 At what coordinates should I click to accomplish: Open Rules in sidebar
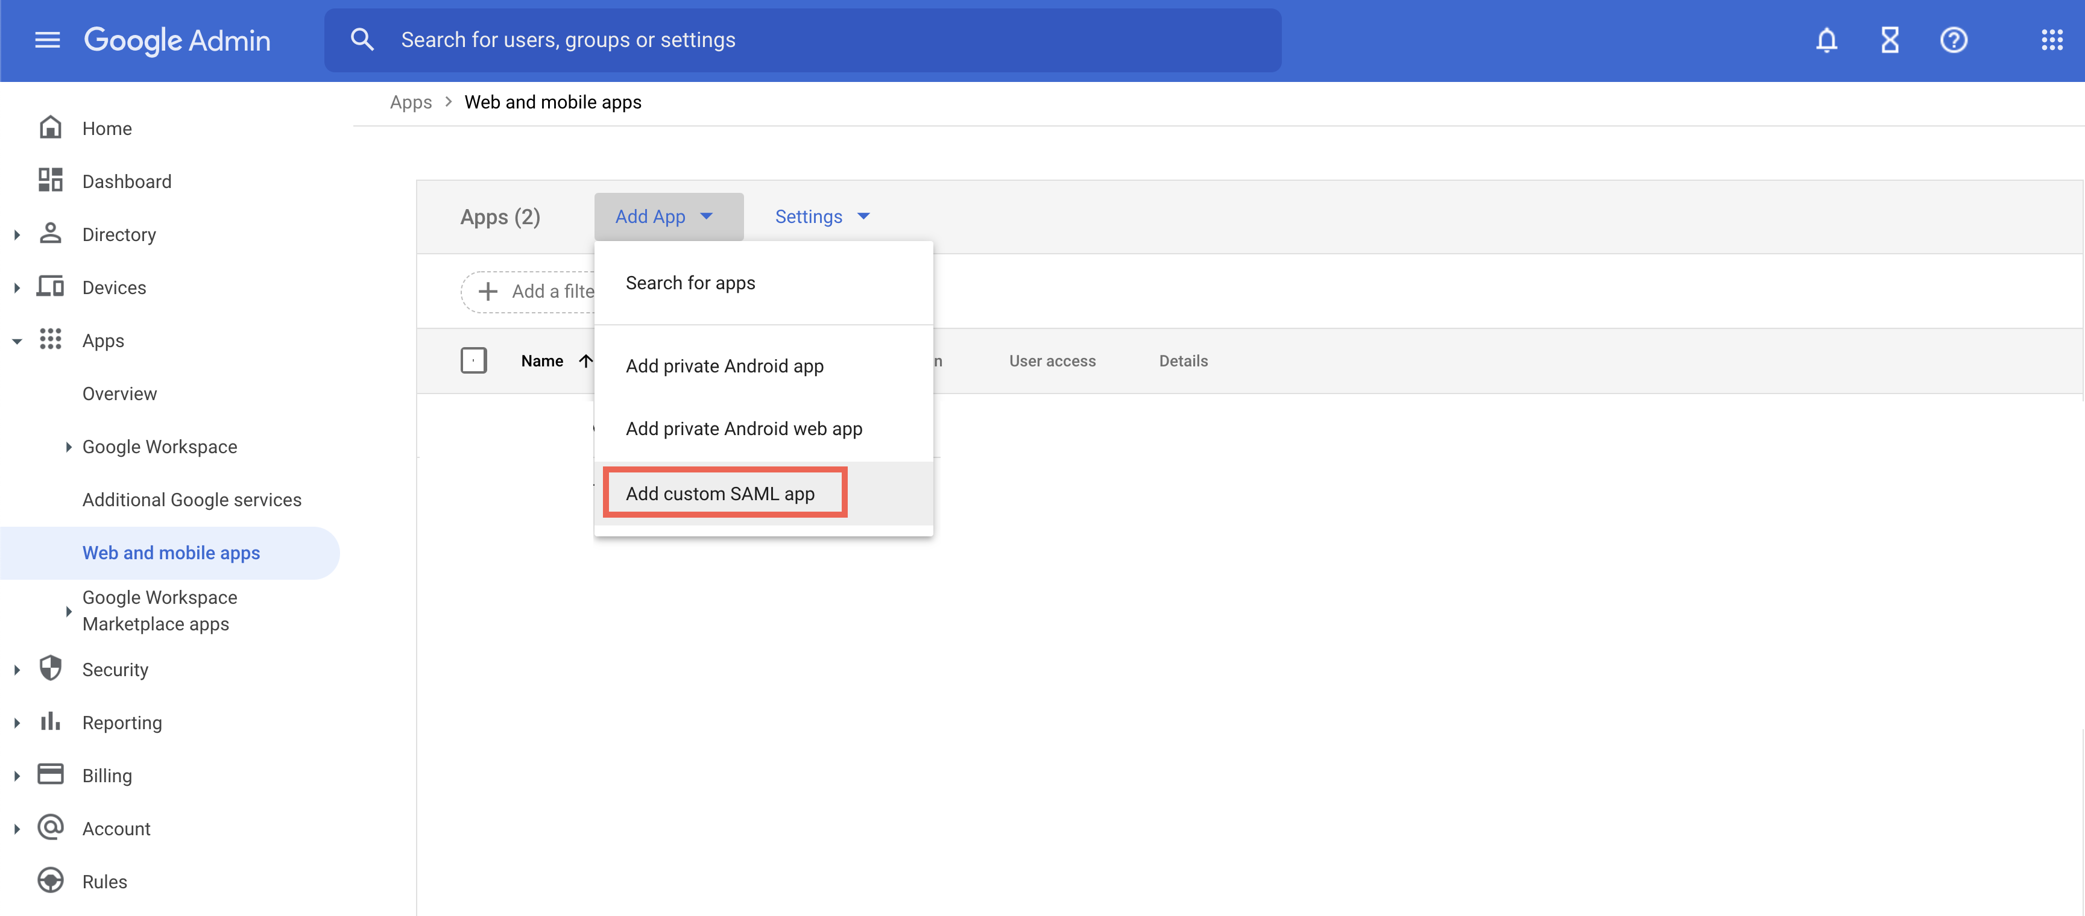click(104, 881)
